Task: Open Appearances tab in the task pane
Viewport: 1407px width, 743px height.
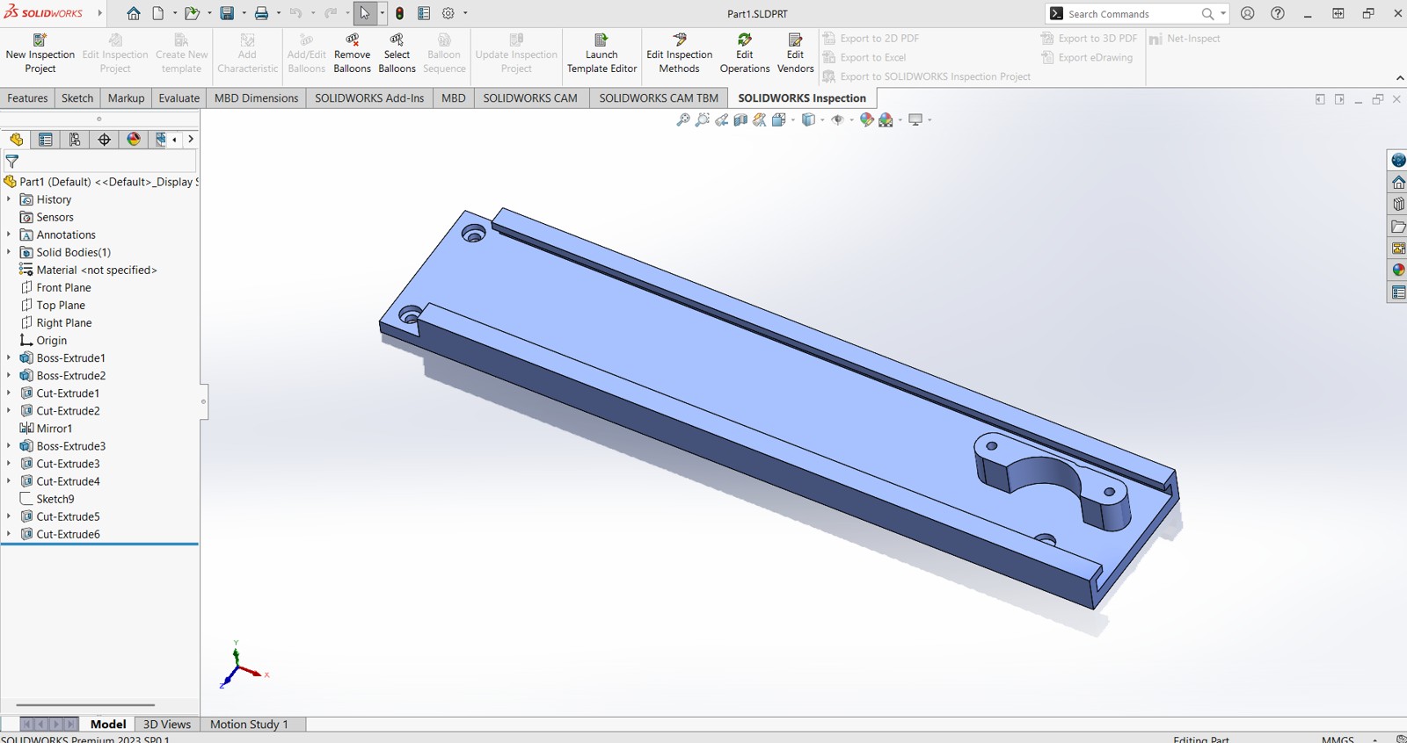Action: coord(1398,270)
